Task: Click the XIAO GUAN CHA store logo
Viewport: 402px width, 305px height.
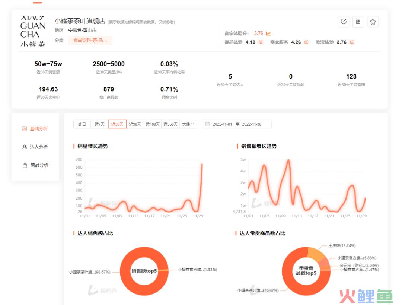Action: pyautogui.click(x=33, y=31)
